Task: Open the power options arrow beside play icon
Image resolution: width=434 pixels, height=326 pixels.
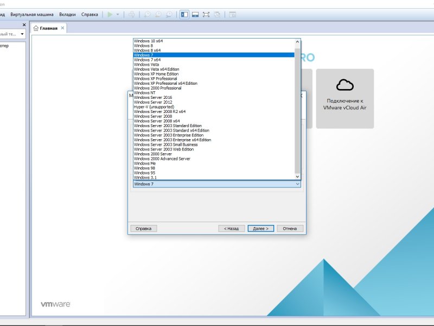Action: 118,15
